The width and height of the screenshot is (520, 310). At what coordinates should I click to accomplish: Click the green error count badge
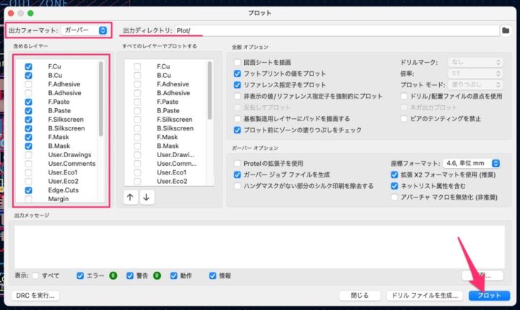click(113, 275)
